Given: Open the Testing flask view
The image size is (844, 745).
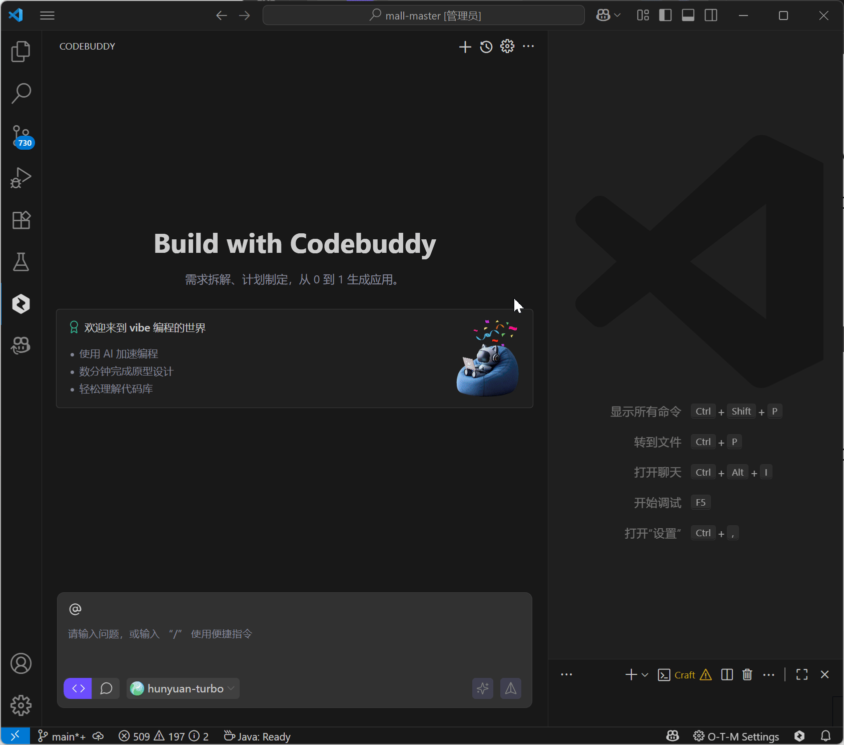Looking at the screenshot, I should [x=21, y=262].
